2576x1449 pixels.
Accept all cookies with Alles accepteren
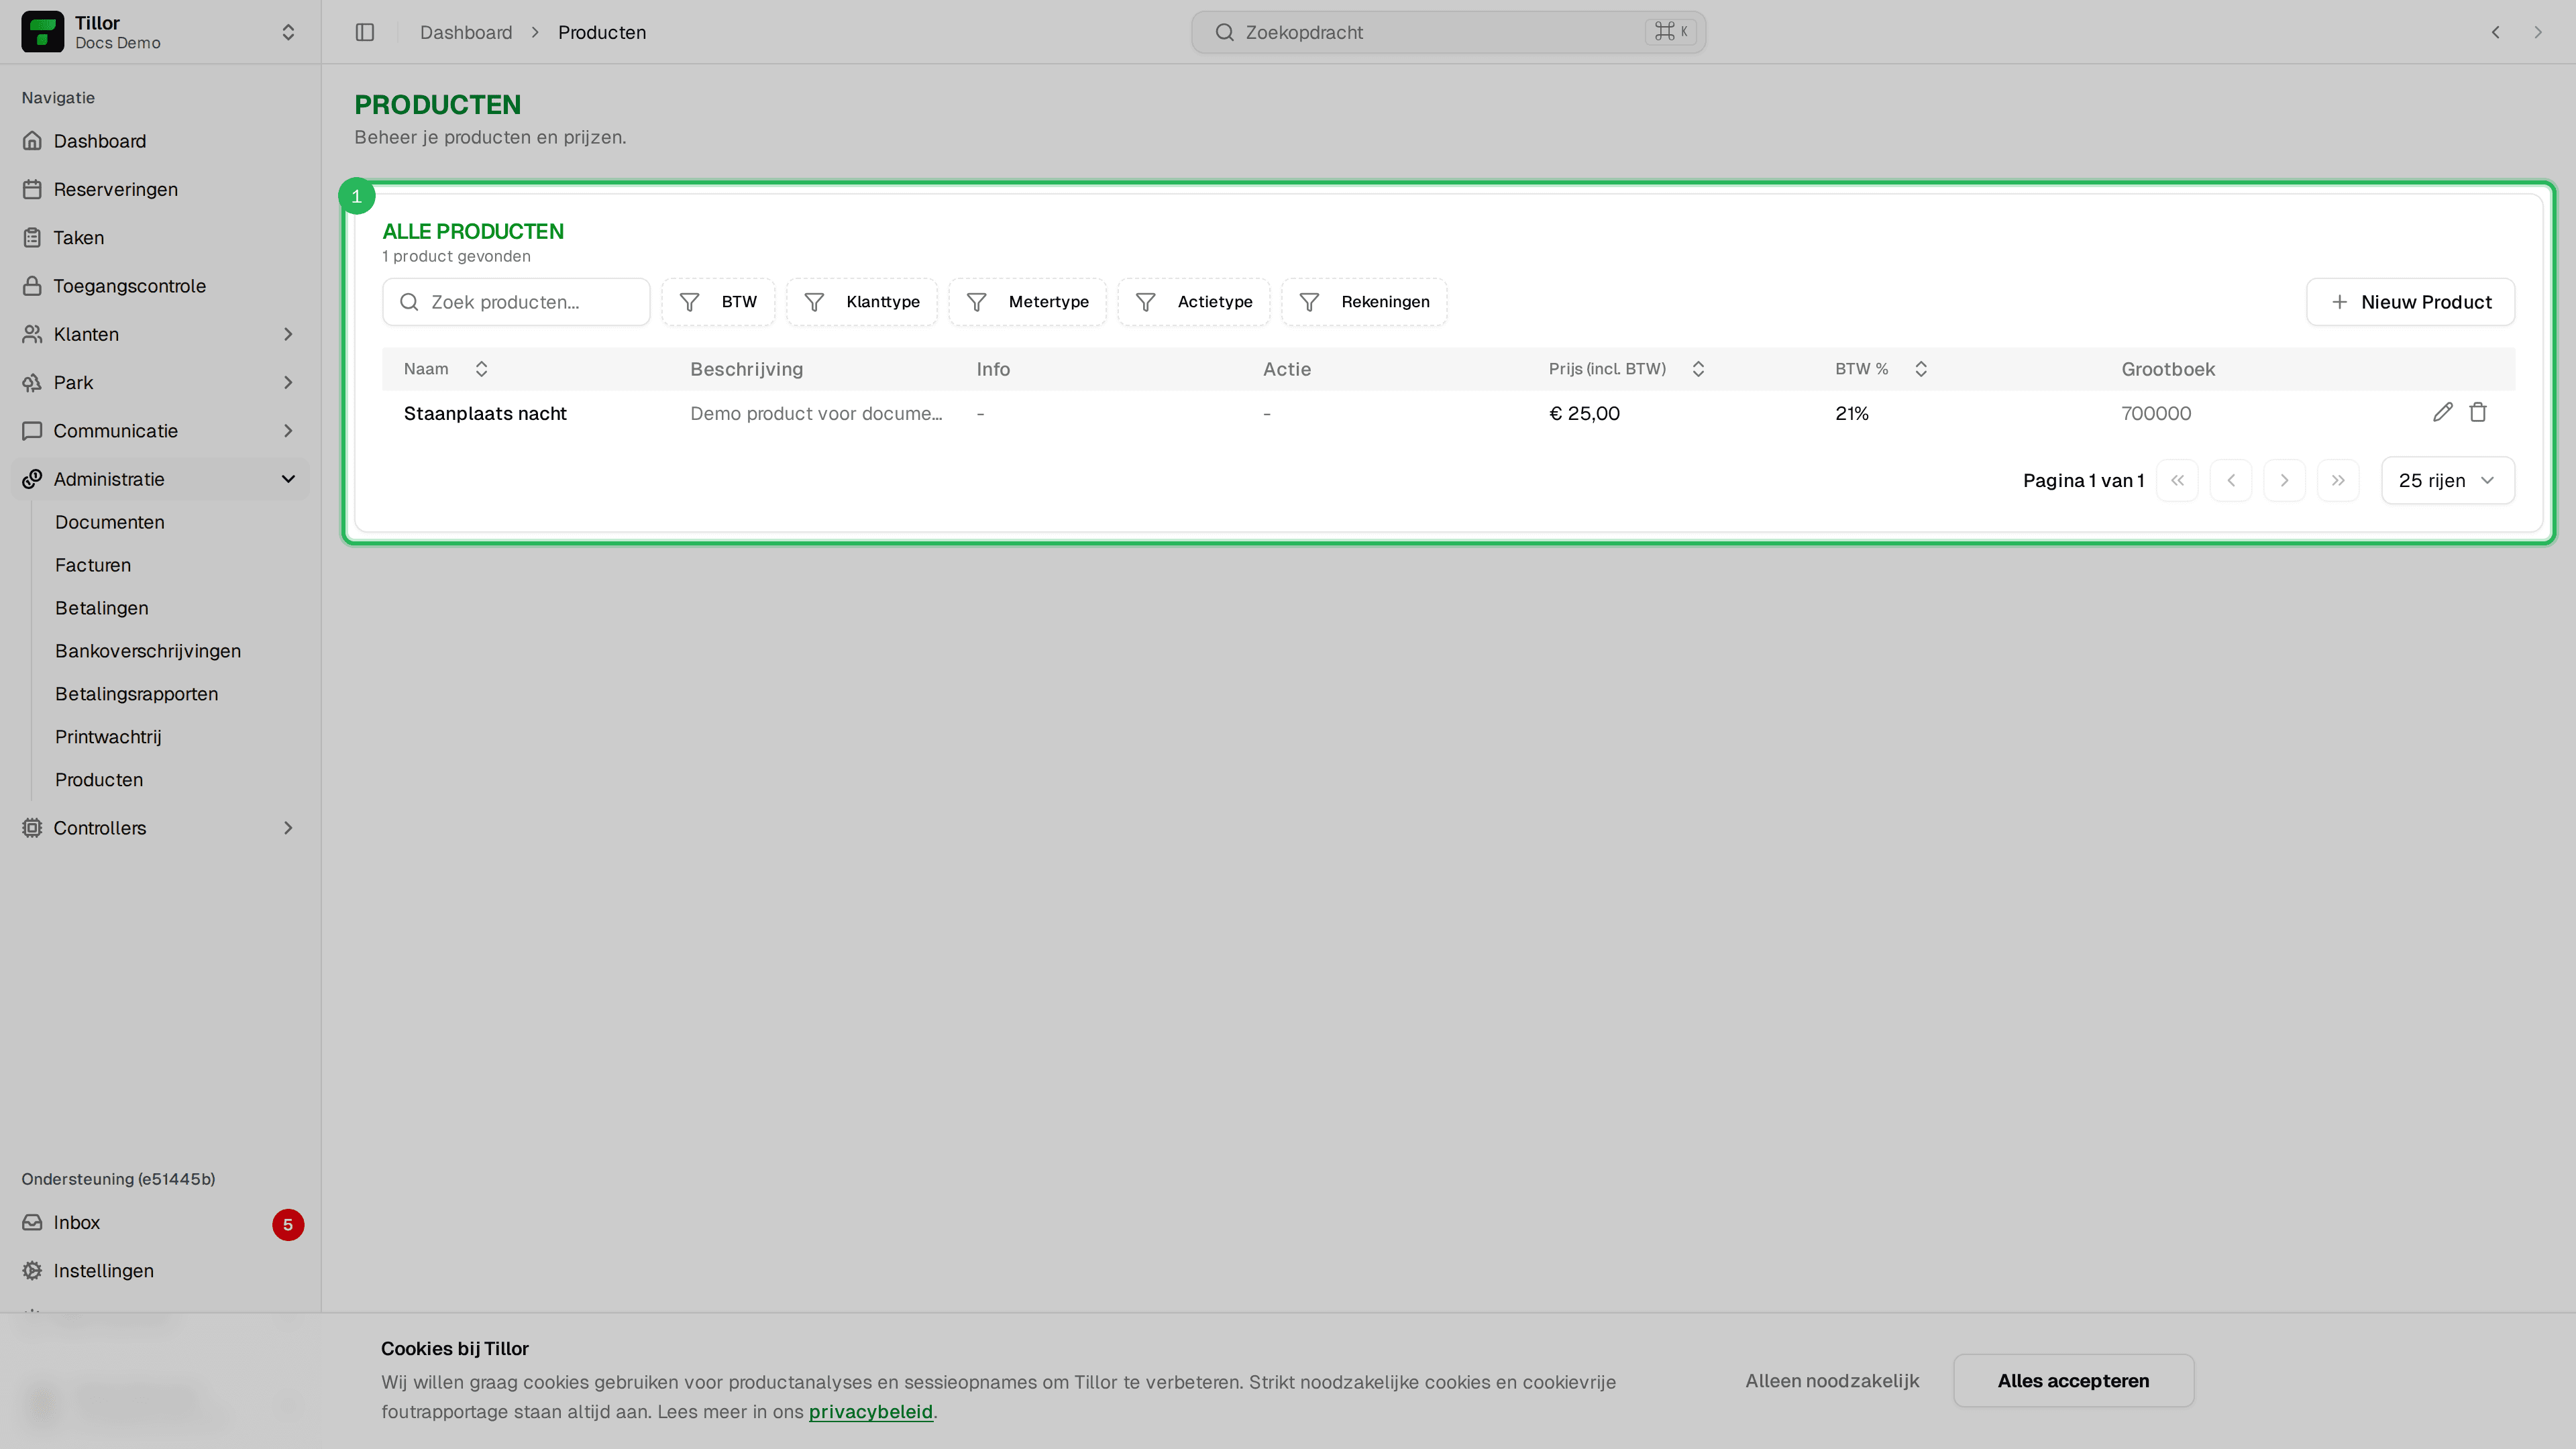2073,1380
